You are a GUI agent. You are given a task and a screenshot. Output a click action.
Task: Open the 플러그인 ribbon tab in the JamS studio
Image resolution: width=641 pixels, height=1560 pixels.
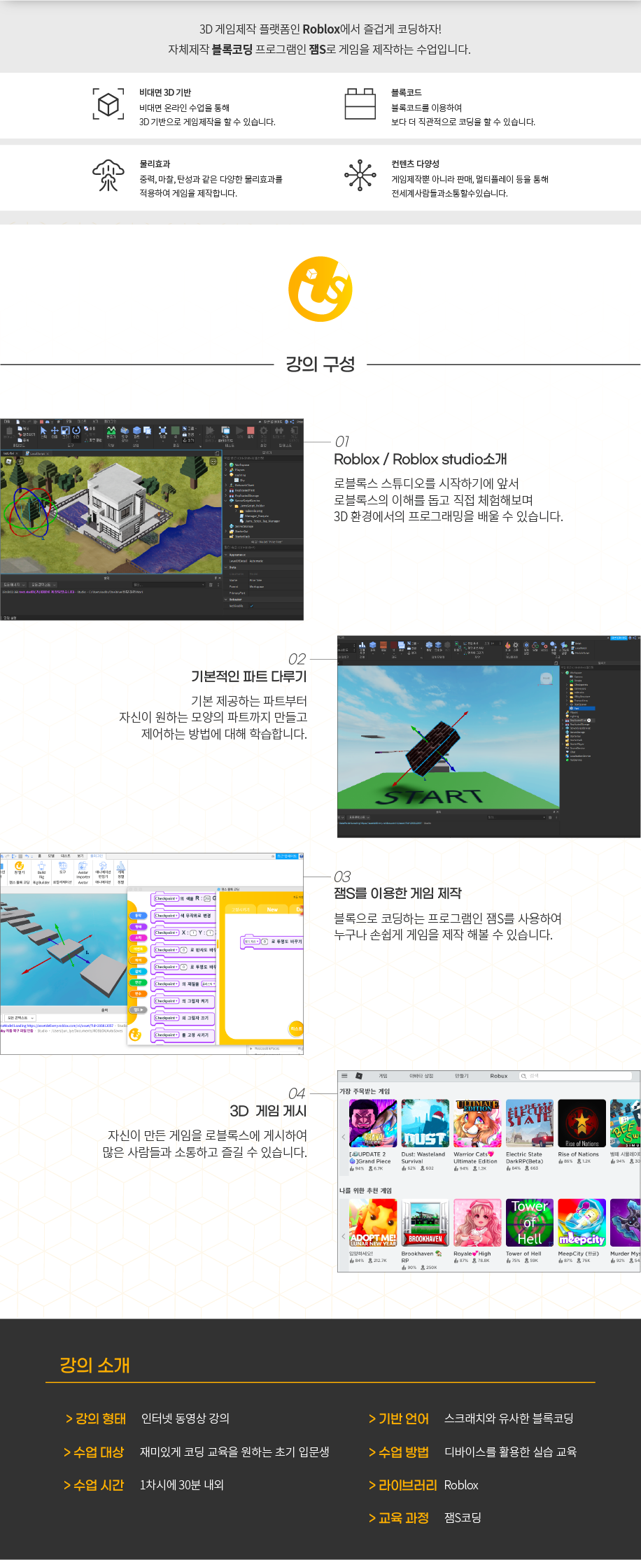click(x=96, y=856)
